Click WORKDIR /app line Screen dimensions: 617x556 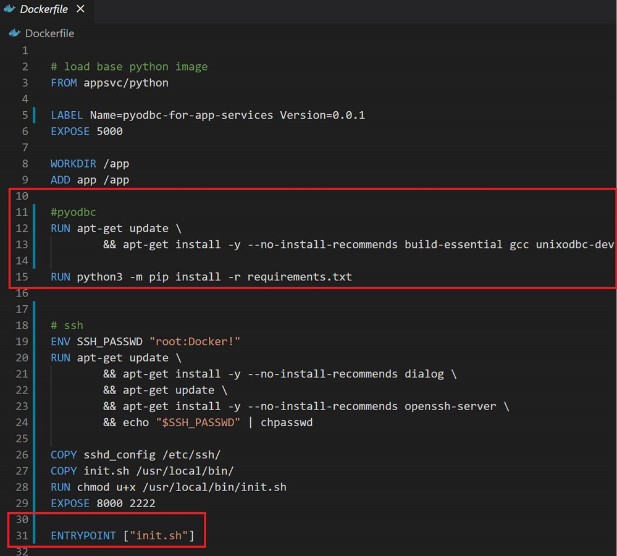[90, 164]
